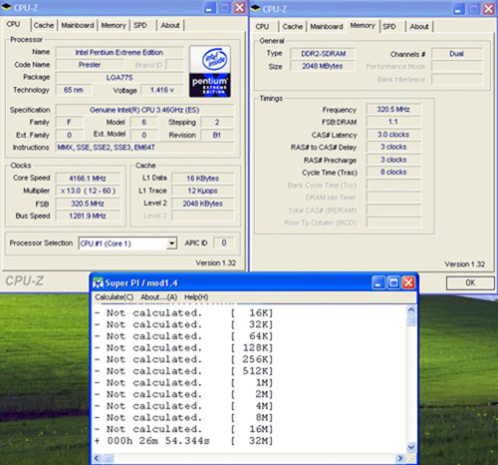
Task: Click left CPU-Z title bar icon
Action: (x=6, y=7)
